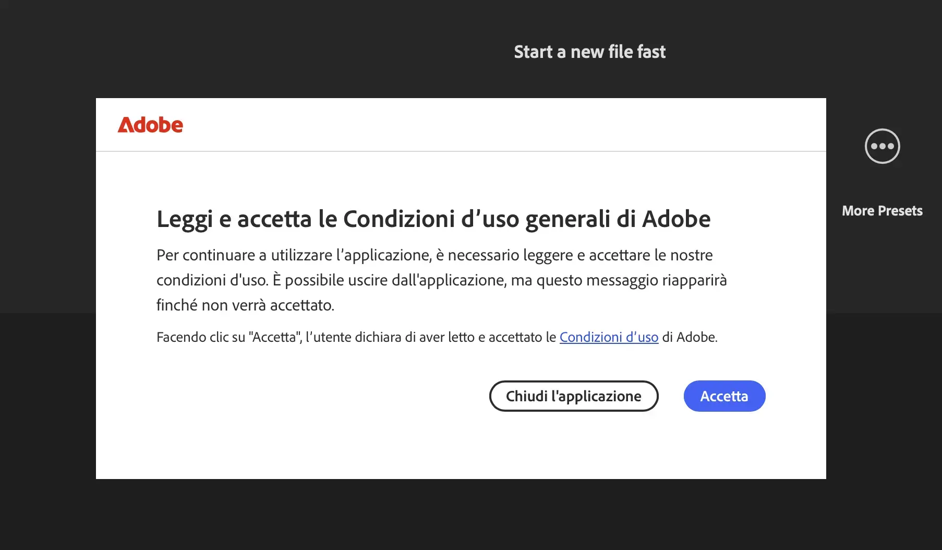
Task: Select the More Presets label
Action: pyautogui.click(x=882, y=211)
